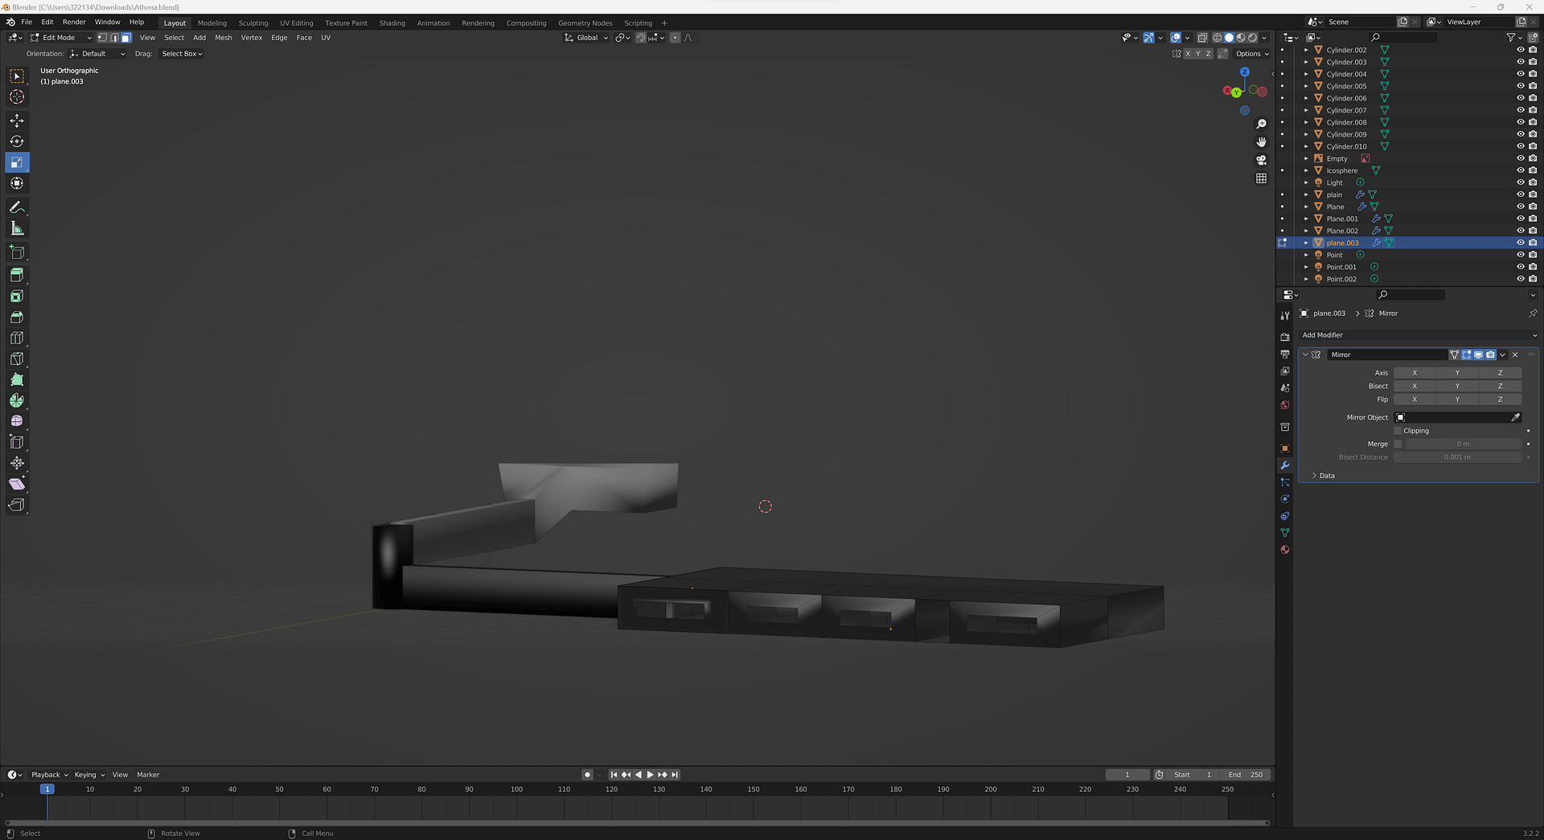
Task: Click the End frame input field
Action: coord(1245,775)
